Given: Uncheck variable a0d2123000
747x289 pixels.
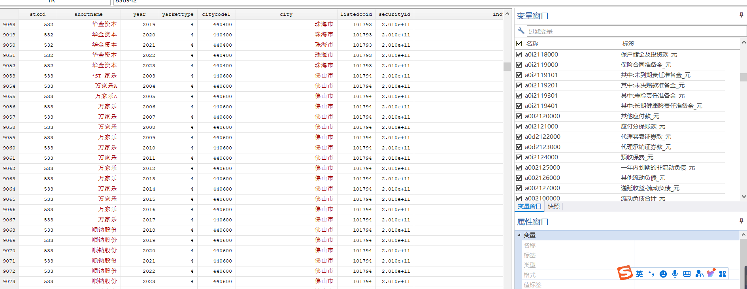Looking at the screenshot, I should (519, 147).
